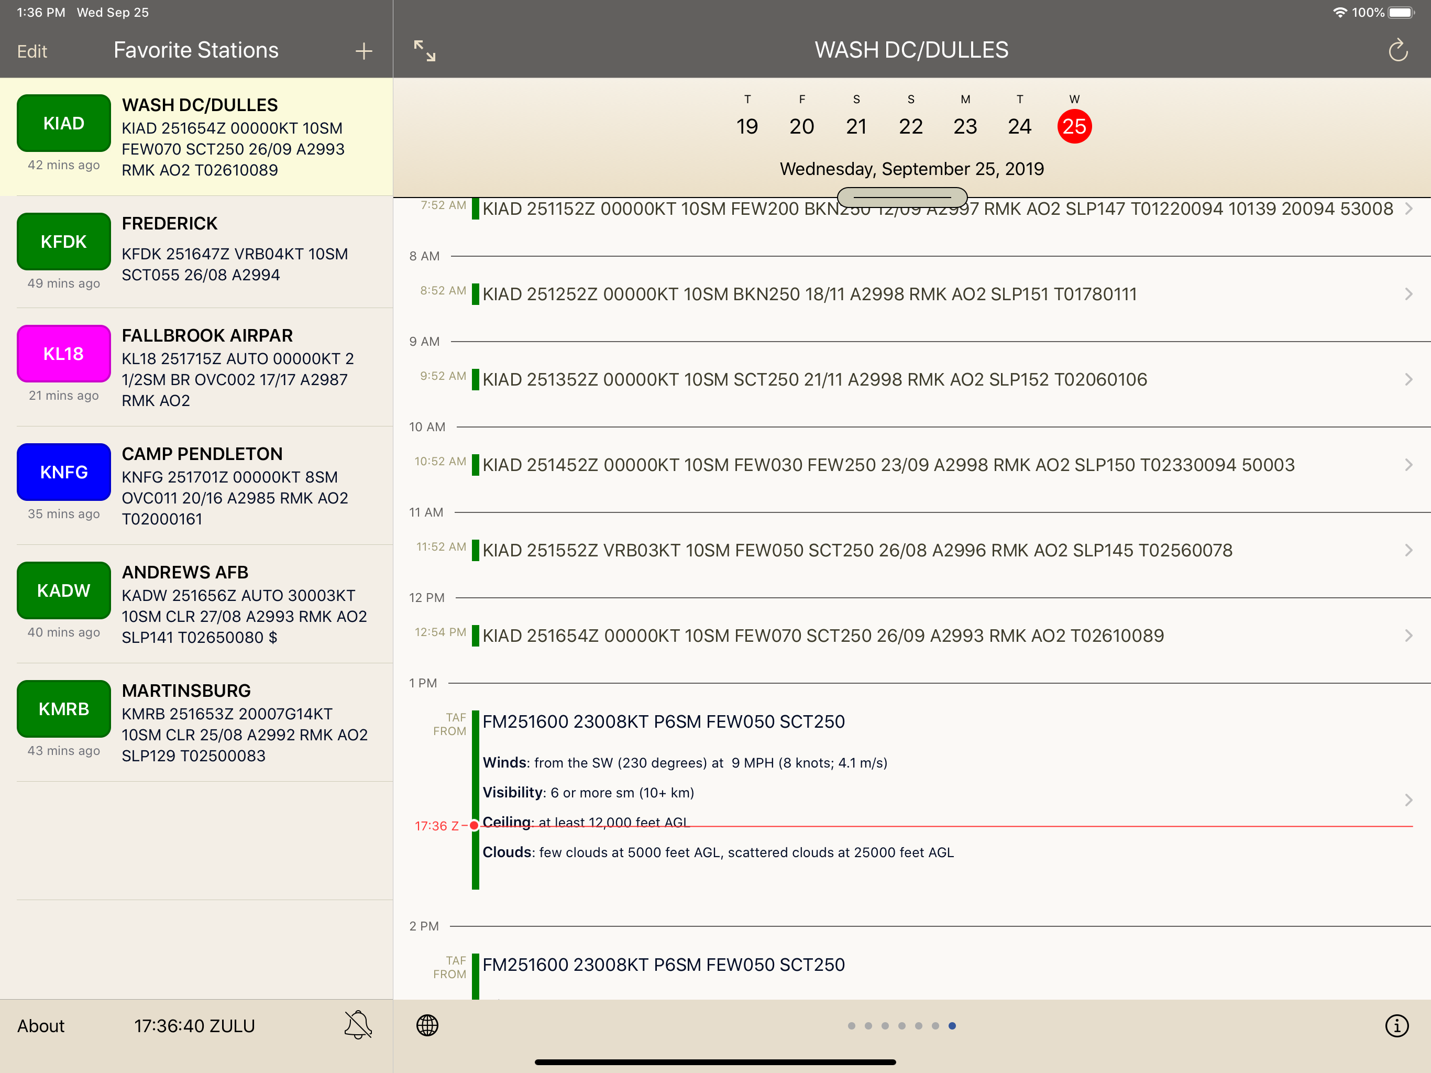This screenshot has width=1431, height=1073.
Task: Open the globe map view
Action: [x=427, y=1025]
